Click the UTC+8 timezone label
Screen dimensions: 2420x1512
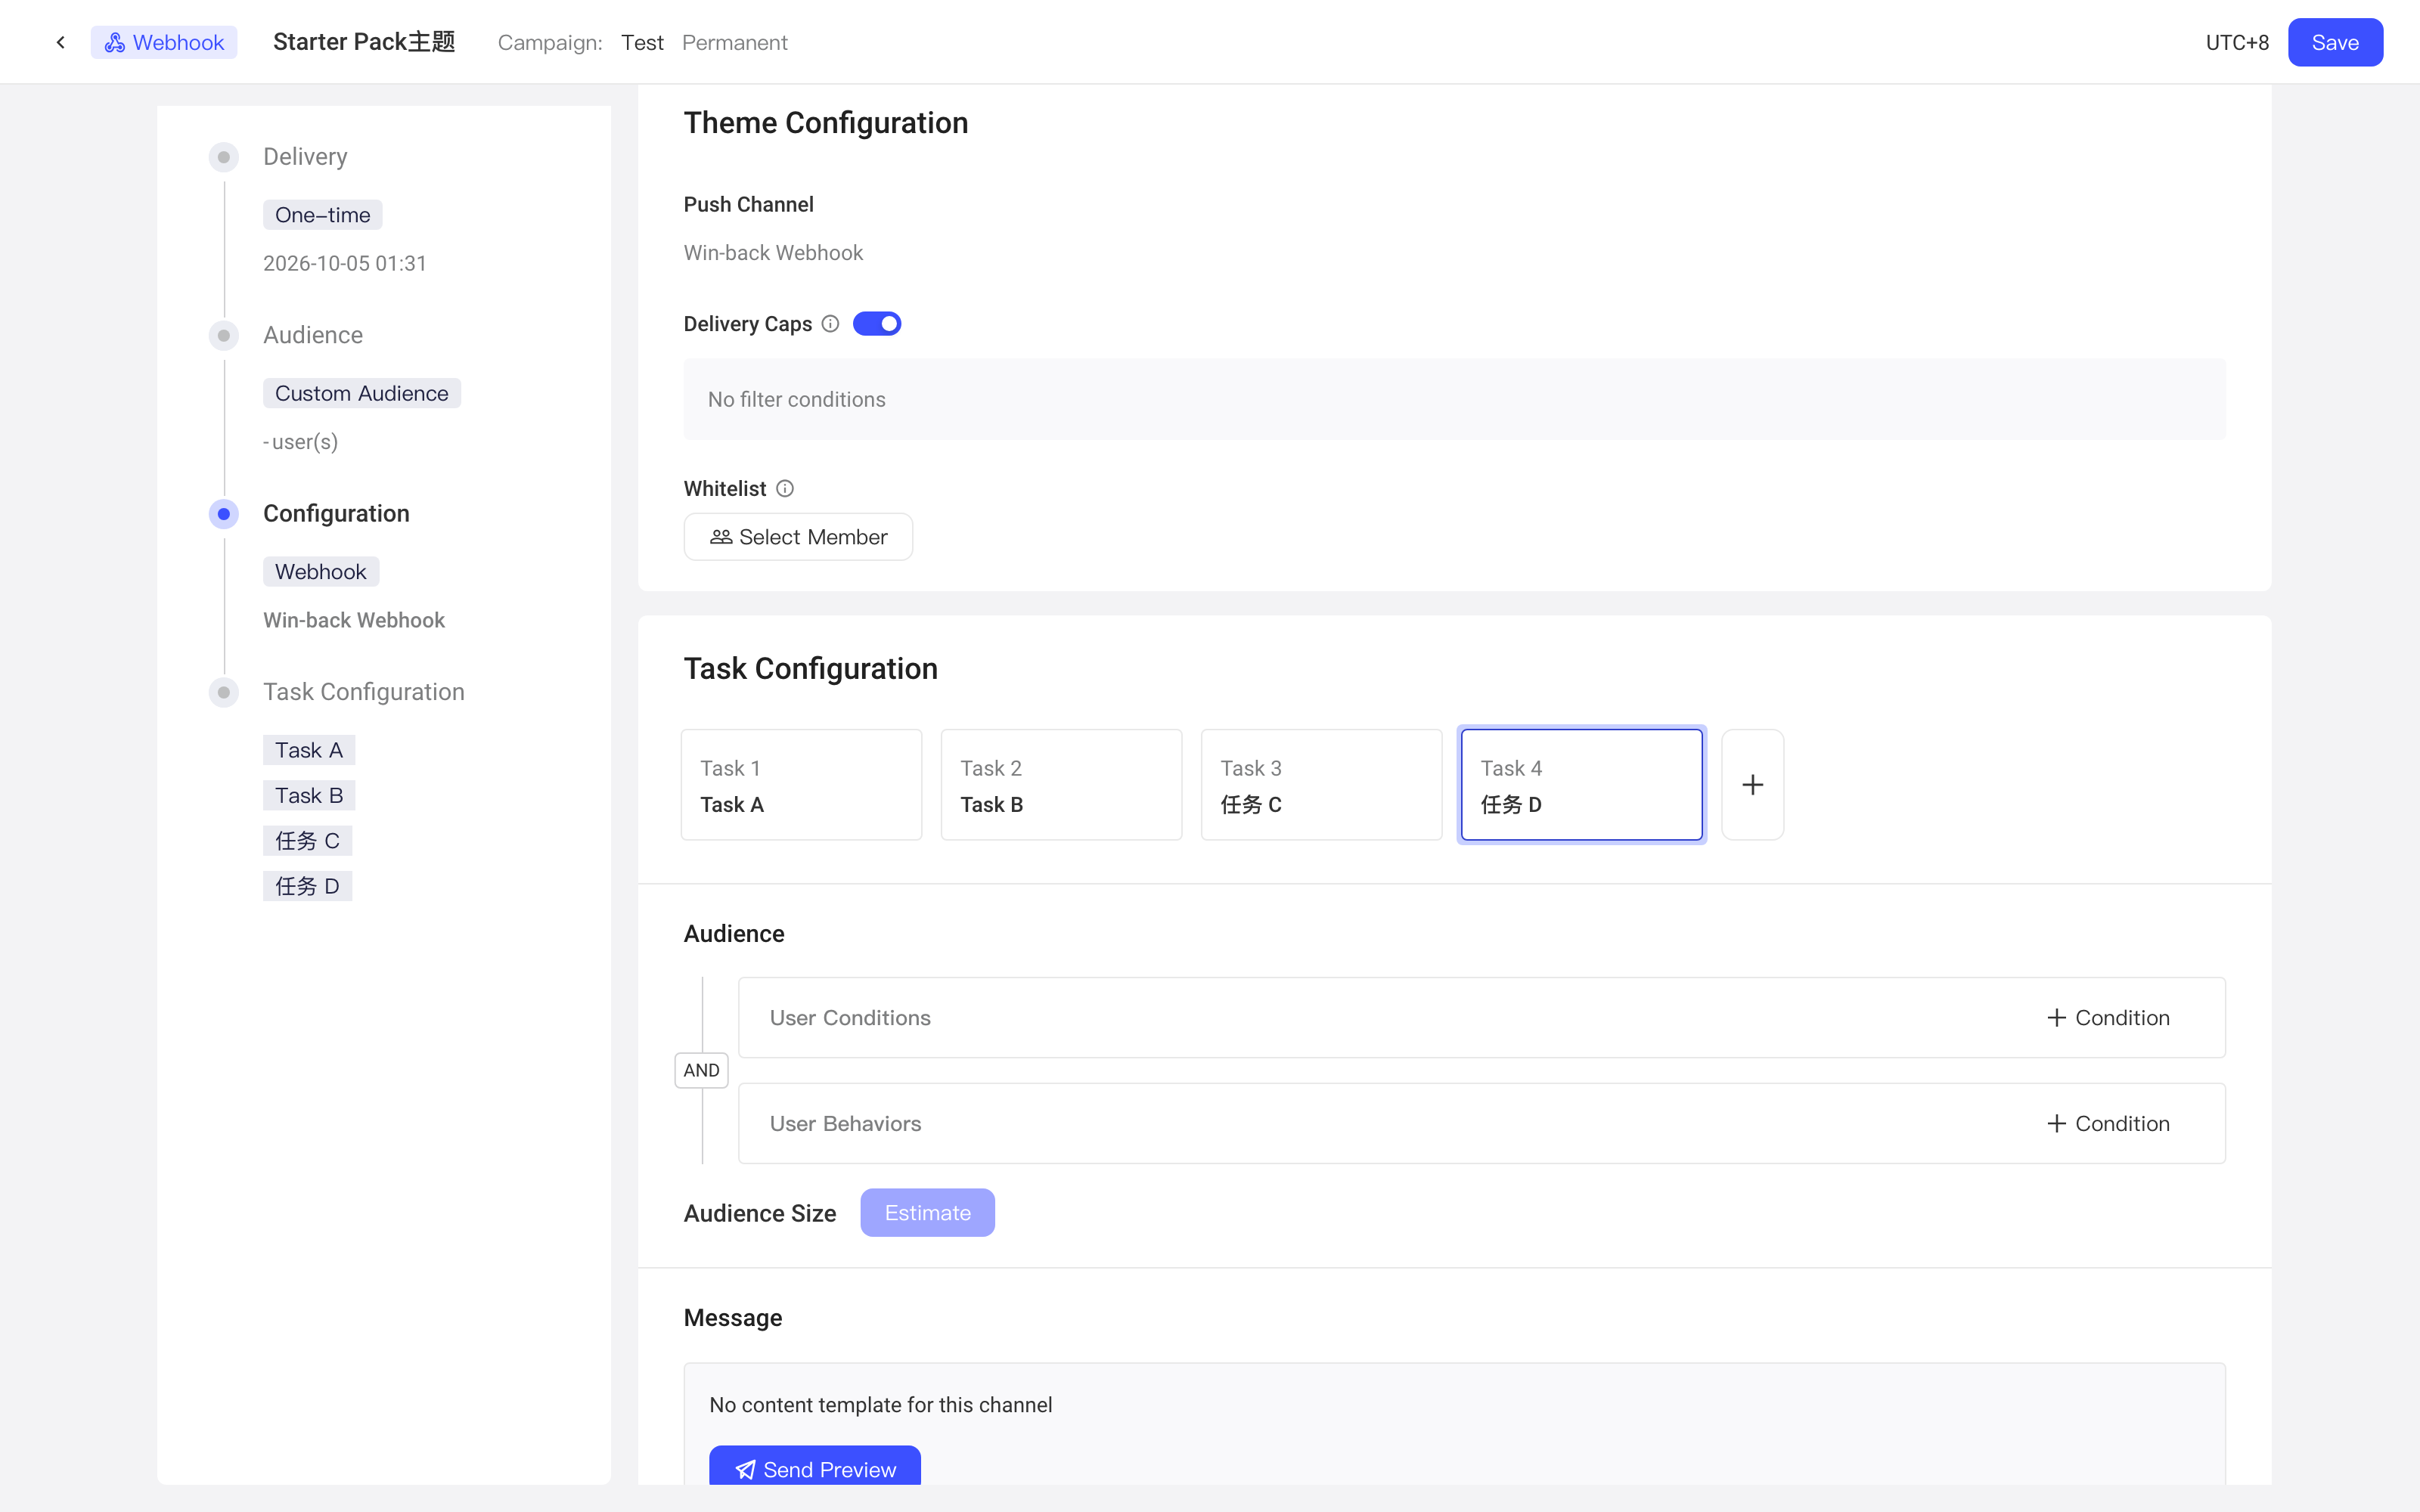tap(2237, 42)
